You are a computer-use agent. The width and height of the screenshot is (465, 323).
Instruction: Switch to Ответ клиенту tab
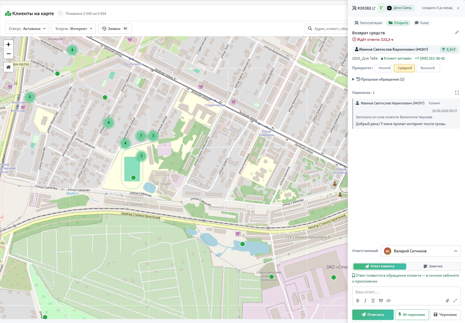point(379,266)
